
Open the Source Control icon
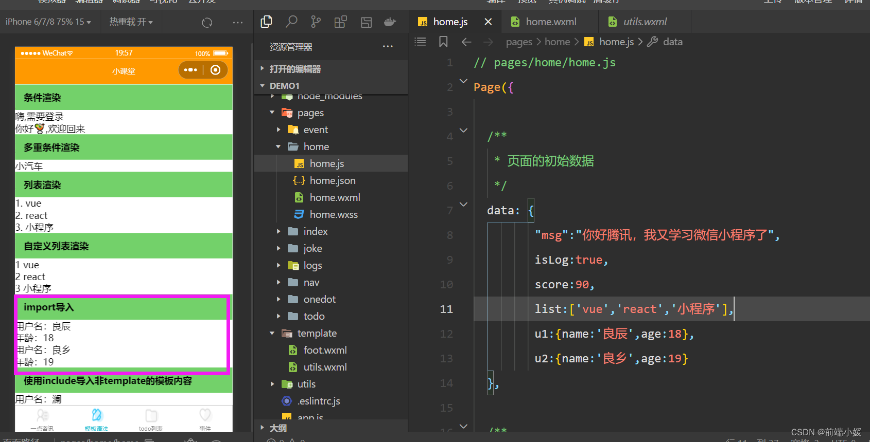(x=316, y=22)
